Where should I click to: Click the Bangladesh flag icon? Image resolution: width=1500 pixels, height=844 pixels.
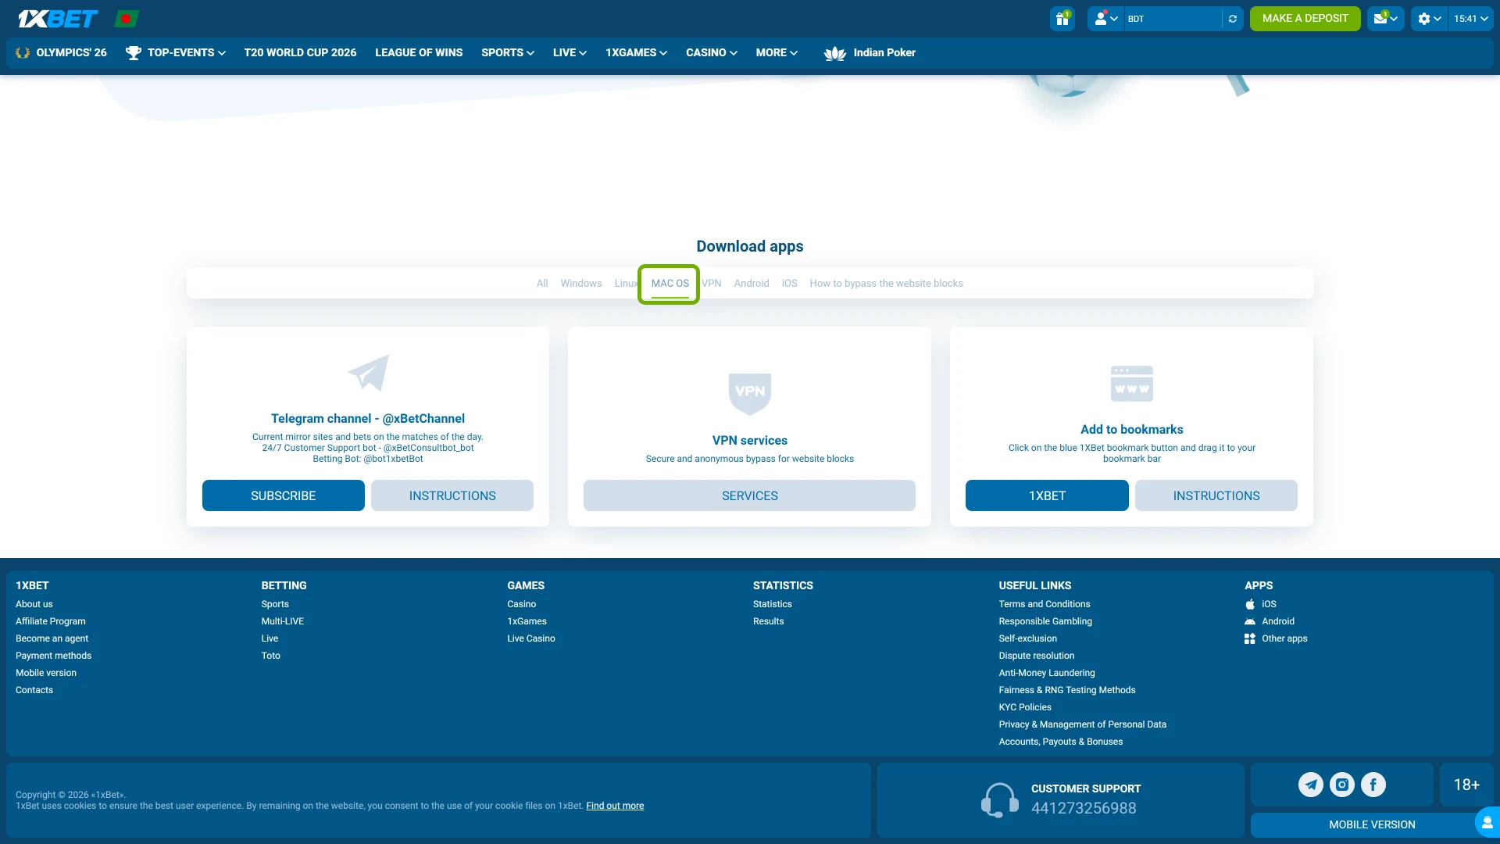(x=127, y=18)
